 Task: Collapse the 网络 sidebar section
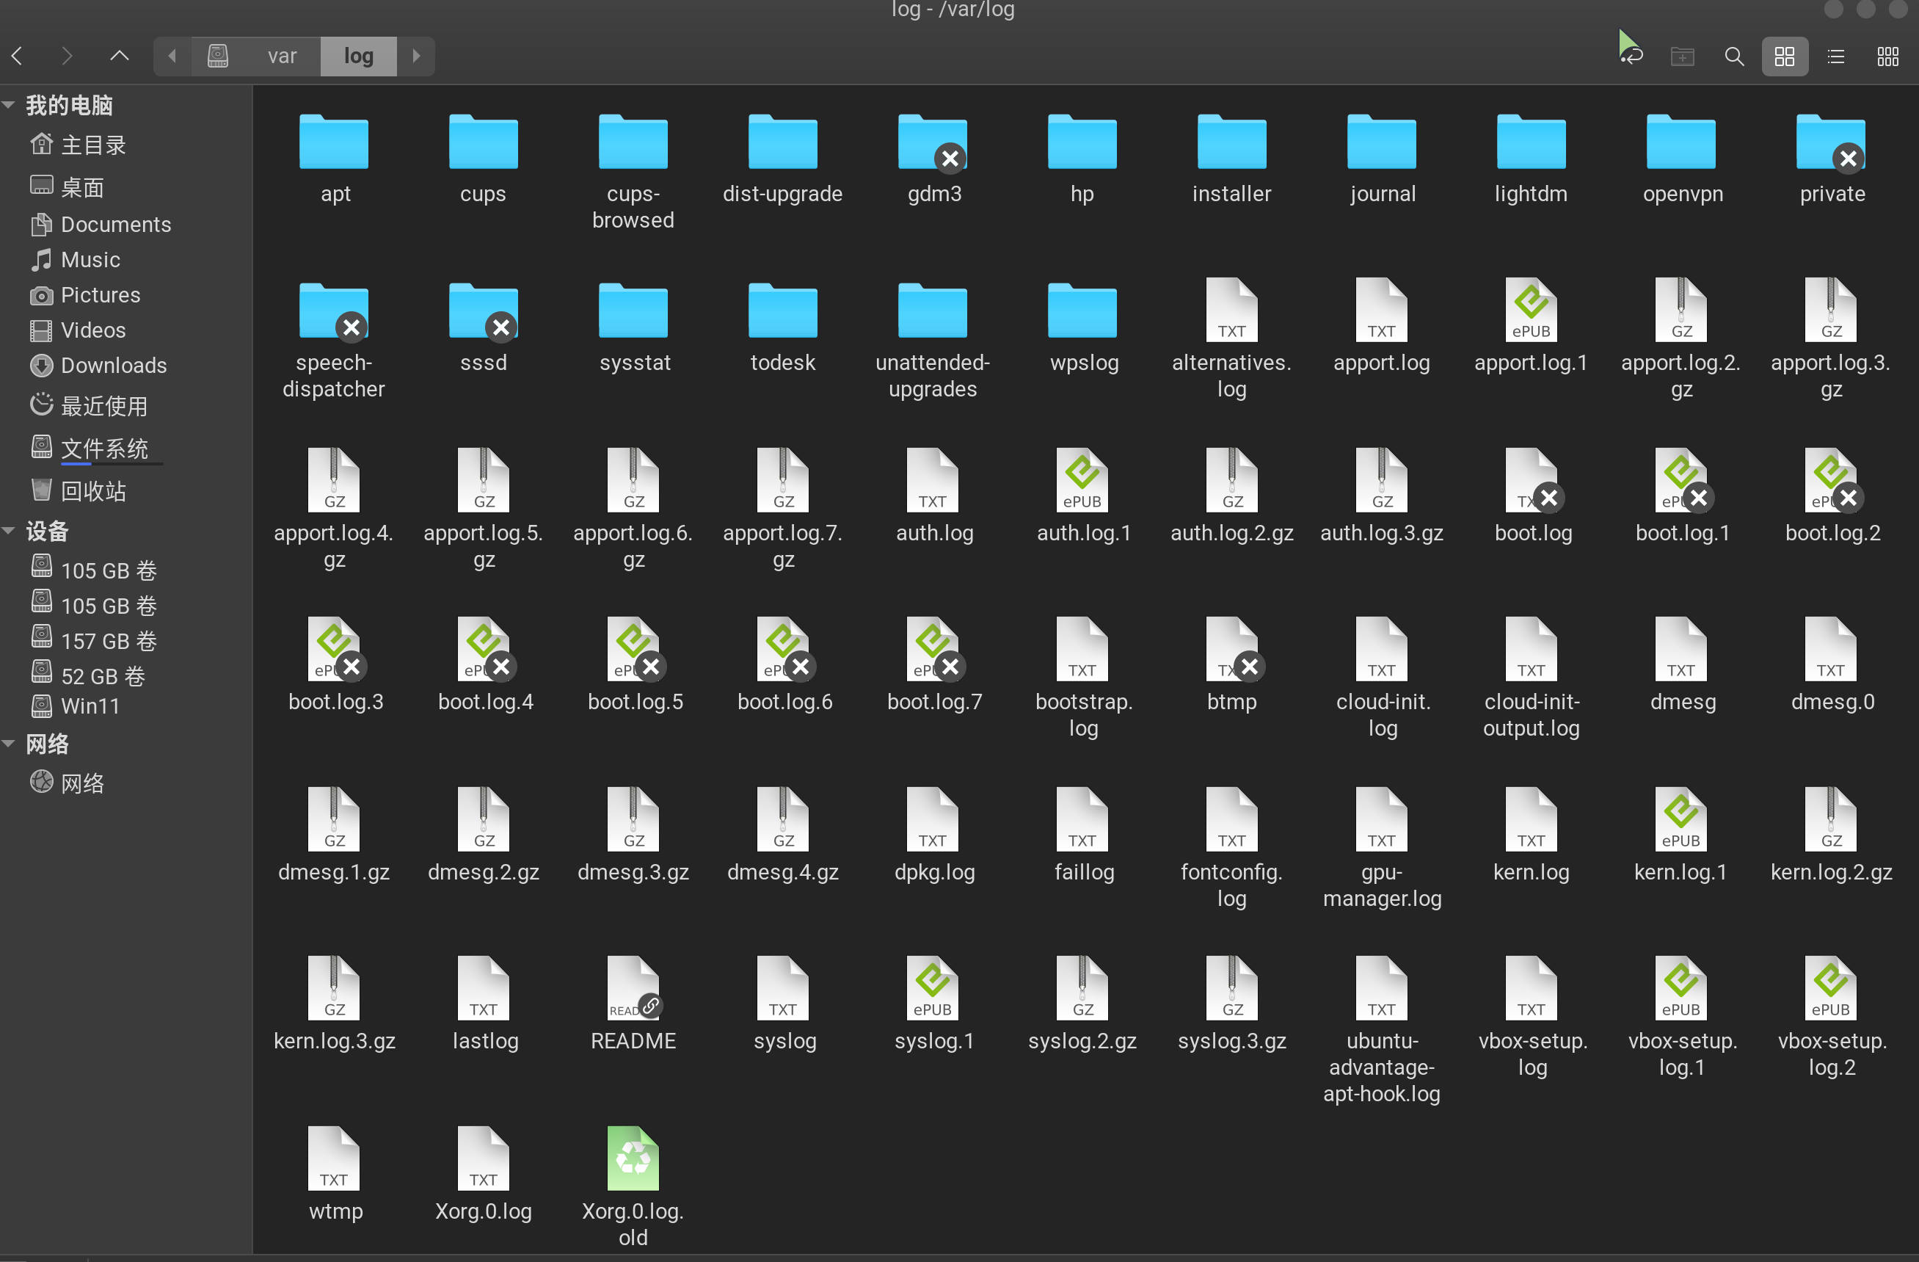tap(9, 744)
